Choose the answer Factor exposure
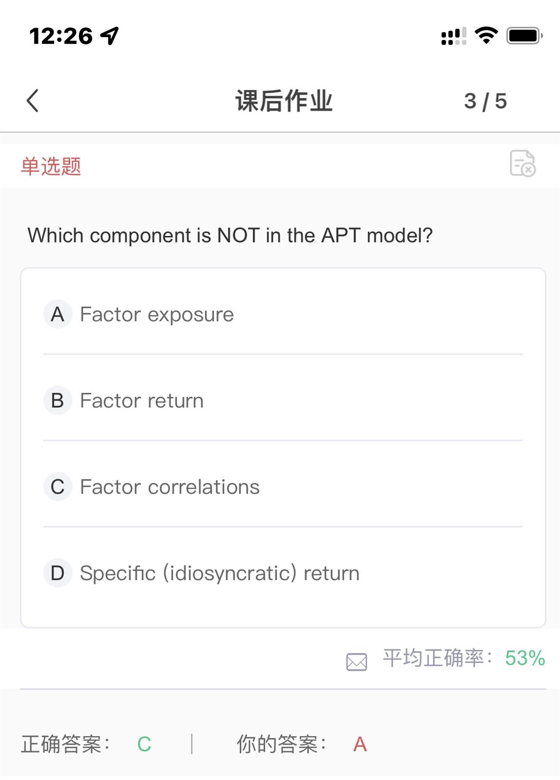Image resolution: width=560 pixels, height=780 pixels. point(157,315)
